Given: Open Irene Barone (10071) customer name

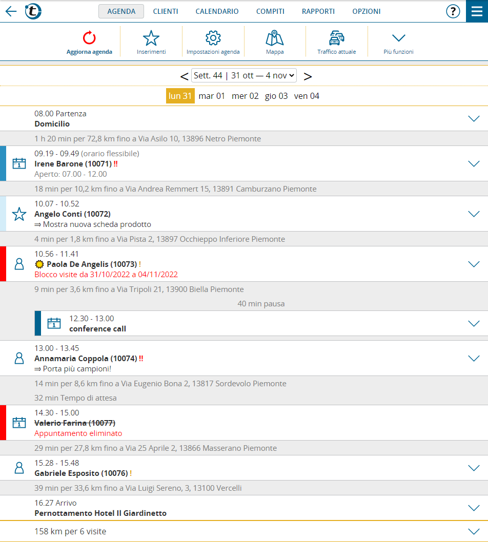Looking at the screenshot, I should pyautogui.click(x=73, y=164).
